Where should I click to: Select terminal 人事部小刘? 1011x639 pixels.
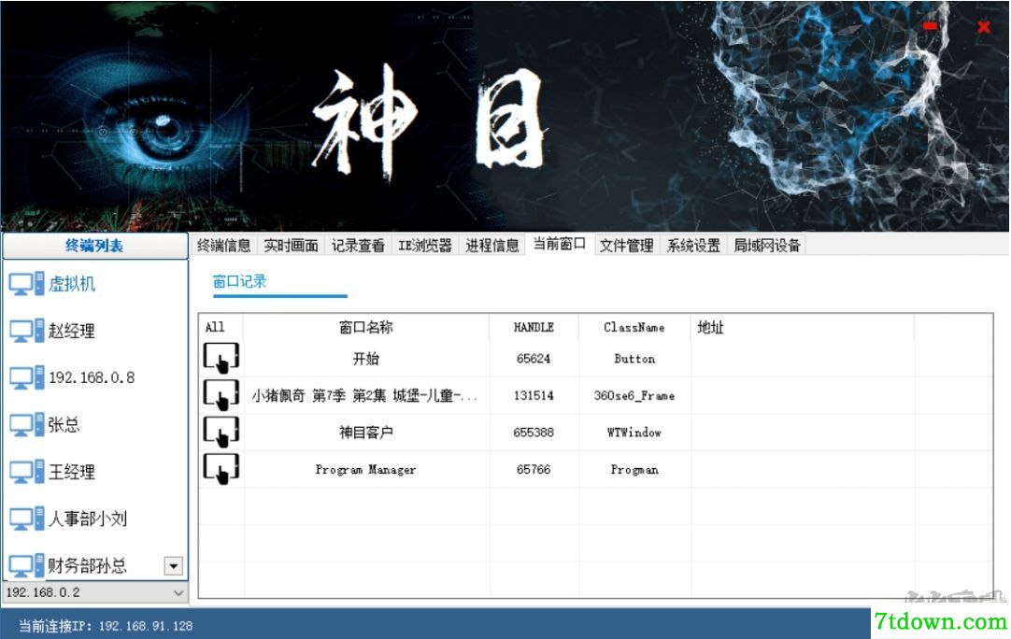click(x=88, y=519)
